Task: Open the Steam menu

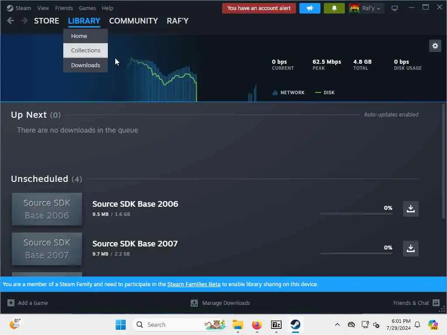Action: (x=23, y=8)
